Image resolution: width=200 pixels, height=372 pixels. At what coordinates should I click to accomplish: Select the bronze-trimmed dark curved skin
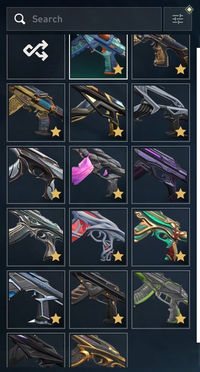36,175
